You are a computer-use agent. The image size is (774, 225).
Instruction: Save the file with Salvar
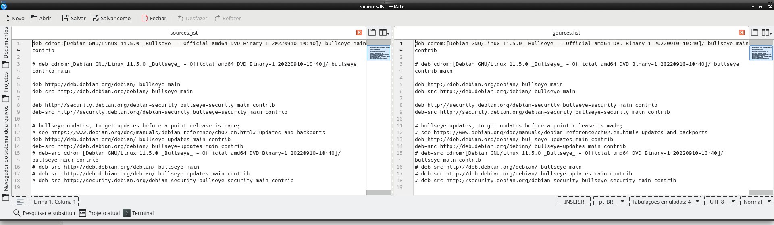tap(74, 18)
